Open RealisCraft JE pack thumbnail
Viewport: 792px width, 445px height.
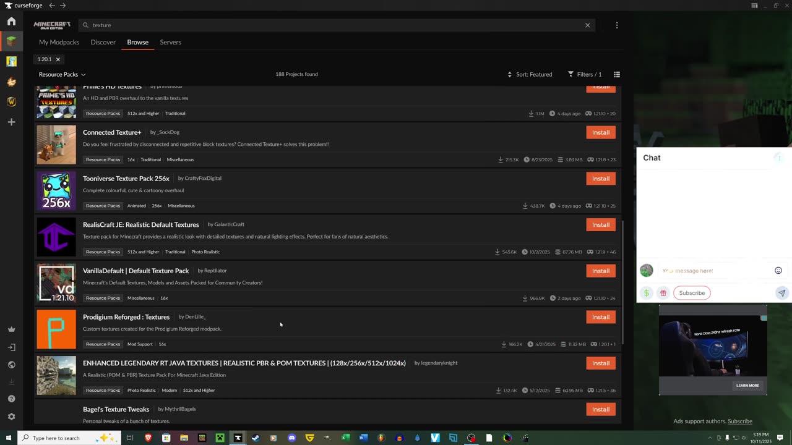(56, 237)
